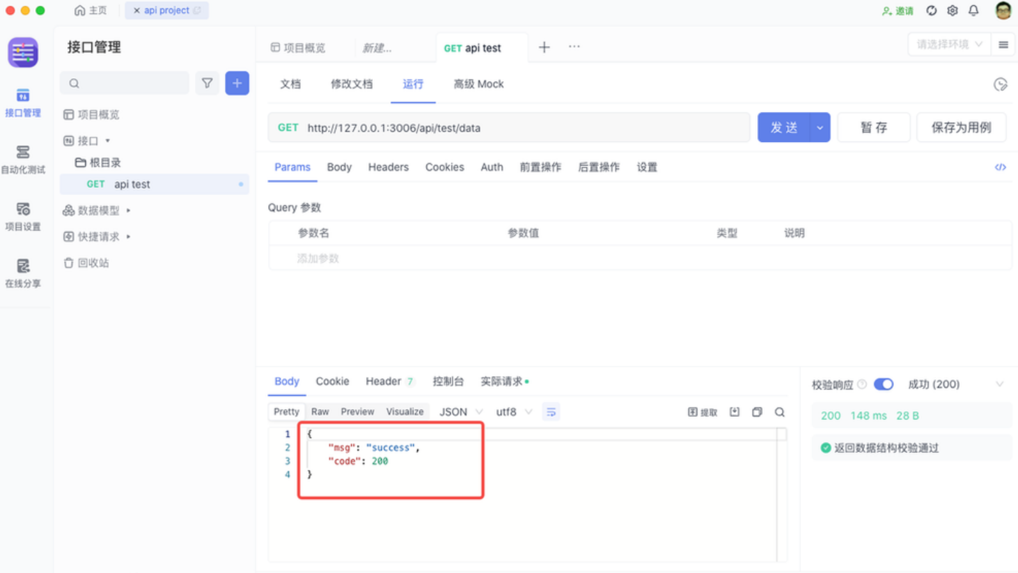Open the 接口管理 sidebar section
This screenshot has height=573, width=1018.
tap(23, 103)
